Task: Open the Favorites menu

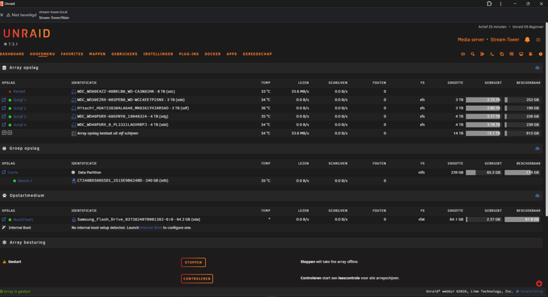Action: pos(72,54)
